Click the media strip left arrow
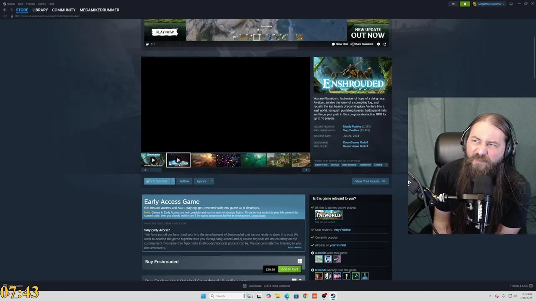Image resolution: width=536 pixels, height=301 pixels. click(x=145, y=170)
